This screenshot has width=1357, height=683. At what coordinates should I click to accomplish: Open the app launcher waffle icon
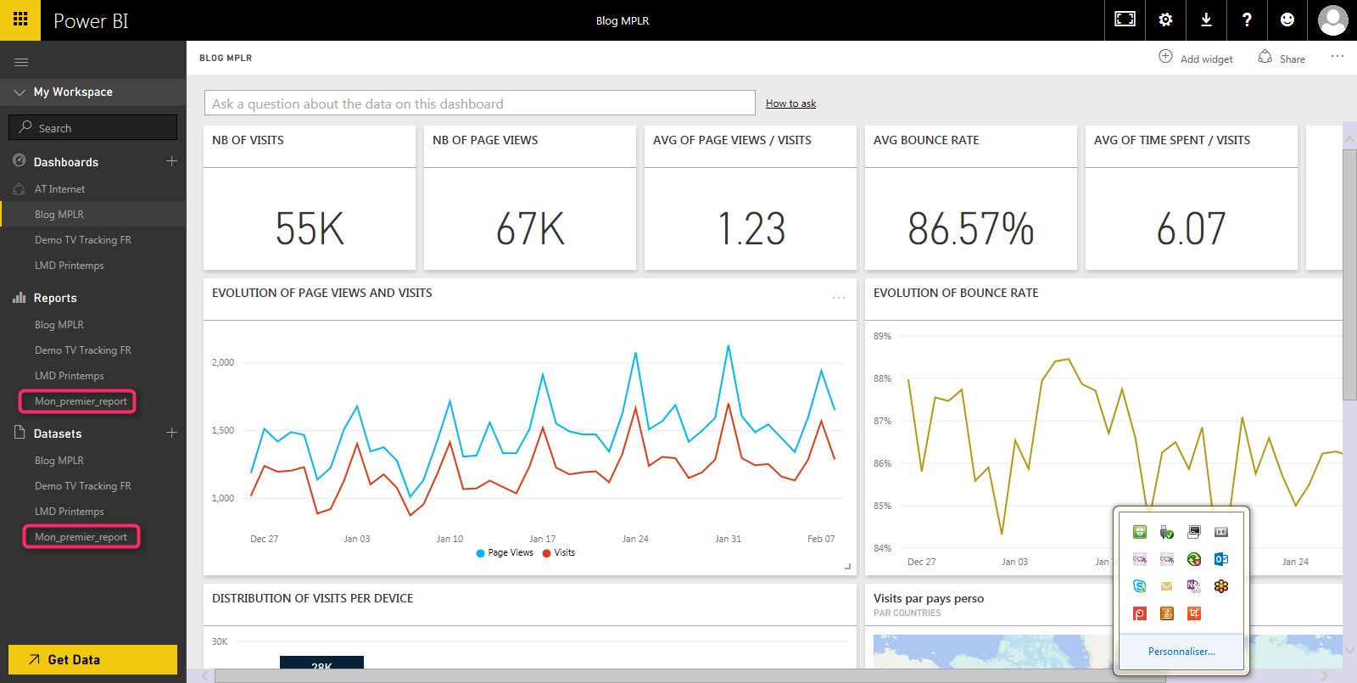pos(20,20)
